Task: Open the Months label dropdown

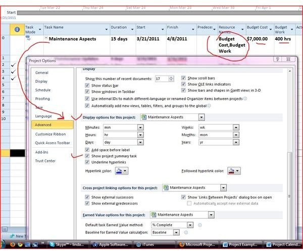Action: 236,135
